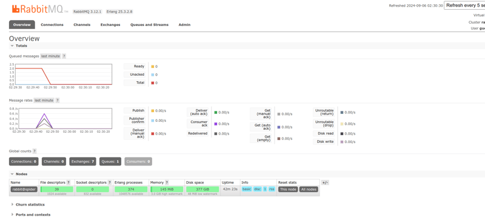
Task: Click the Unacked light blue swatch
Action: point(153,75)
